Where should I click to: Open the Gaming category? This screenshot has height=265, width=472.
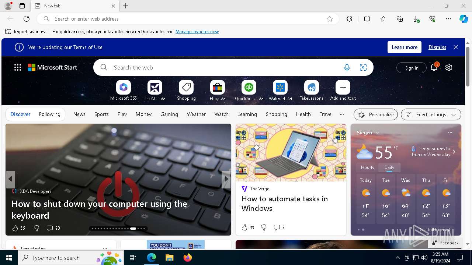(169, 114)
